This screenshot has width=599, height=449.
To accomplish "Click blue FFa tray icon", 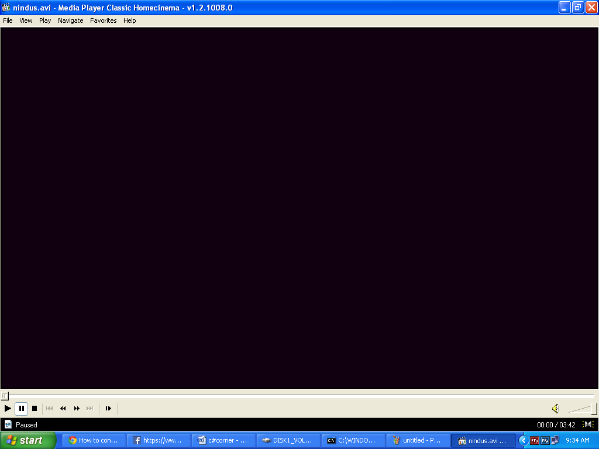I will (x=545, y=441).
